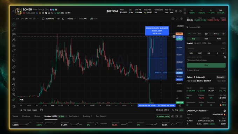The width and height of the screenshot is (238, 134).
Task: Open the Go to date calendar icon
Action: (x=41, y=110)
